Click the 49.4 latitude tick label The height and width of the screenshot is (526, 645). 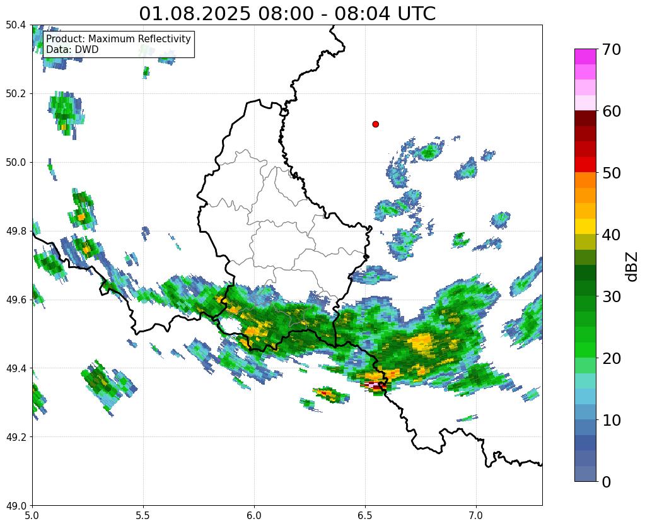coord(16,368)
